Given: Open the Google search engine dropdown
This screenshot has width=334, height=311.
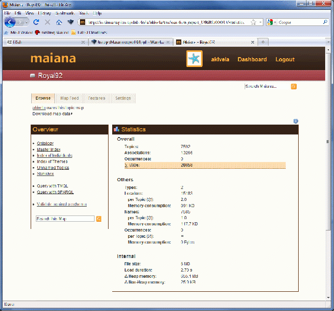Looking at the screenshot, I should point(271,22).
